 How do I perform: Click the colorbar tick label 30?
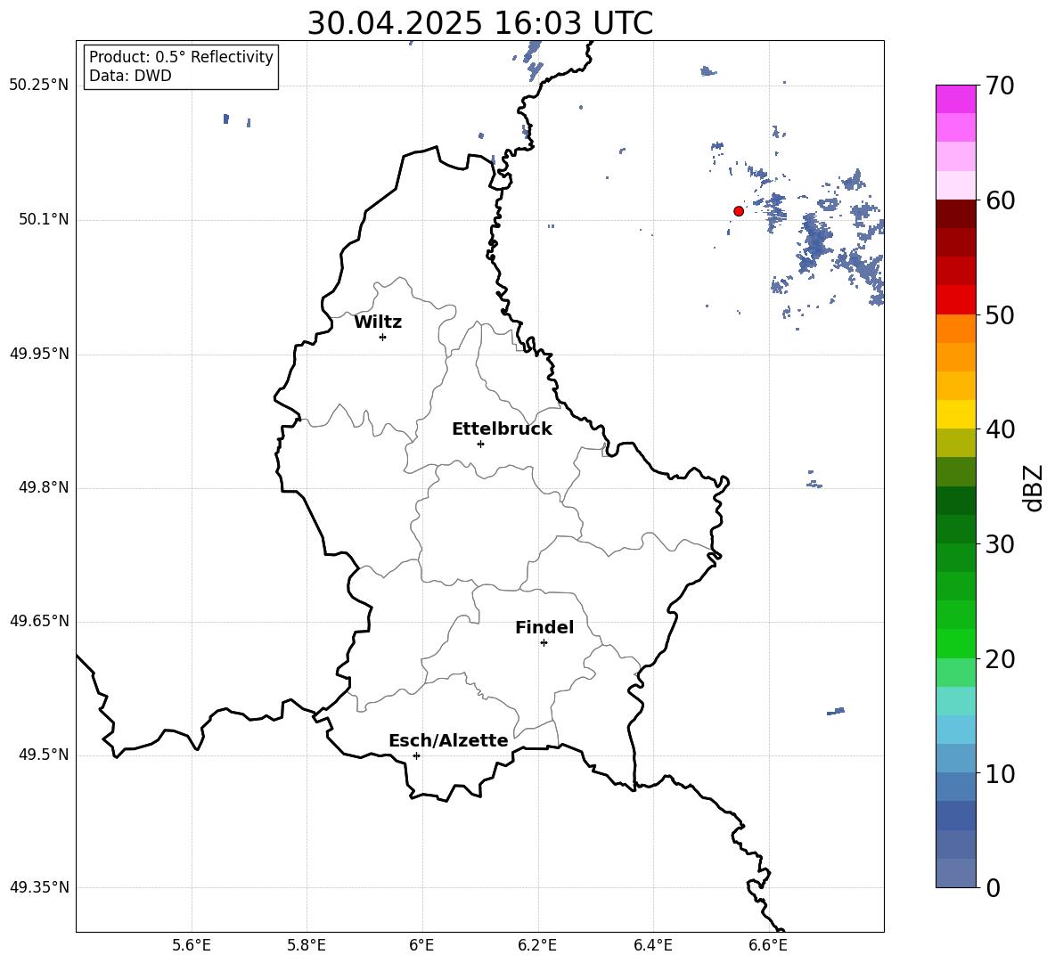[x=1000, y=544]
